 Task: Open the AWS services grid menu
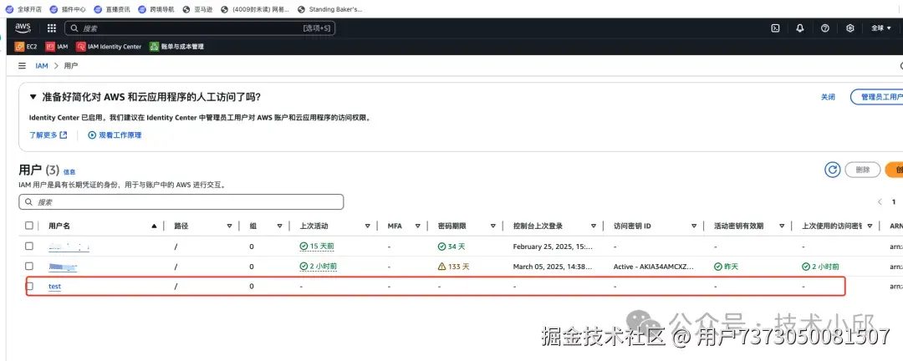[x=51, y=28]
